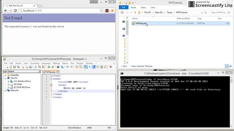Toggle Word Wrap in Notepad++ toolbar

(86, 67)
